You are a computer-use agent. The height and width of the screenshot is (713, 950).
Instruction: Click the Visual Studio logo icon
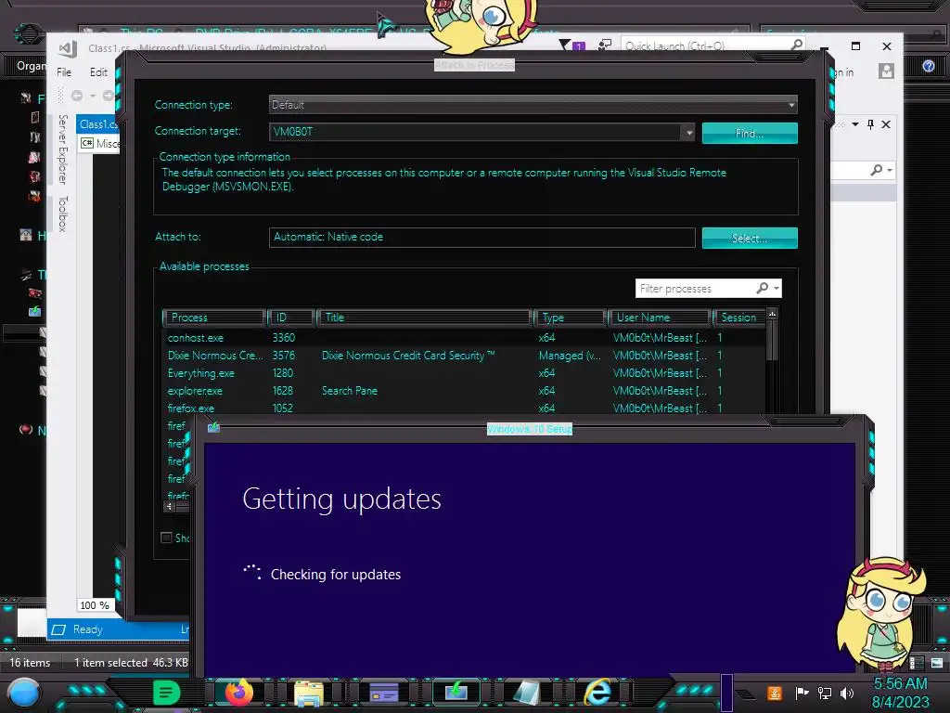(x=68, y=48)
